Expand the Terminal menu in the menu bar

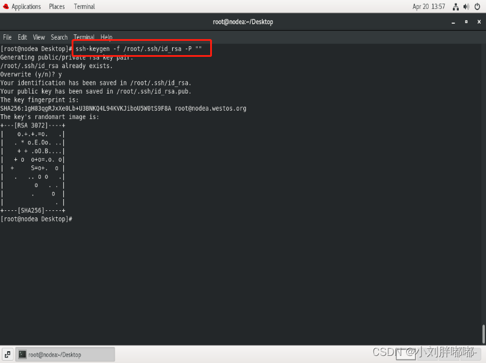(83, 37)
